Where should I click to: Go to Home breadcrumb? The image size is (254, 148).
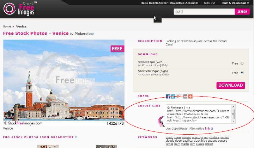tap(7, 26)
